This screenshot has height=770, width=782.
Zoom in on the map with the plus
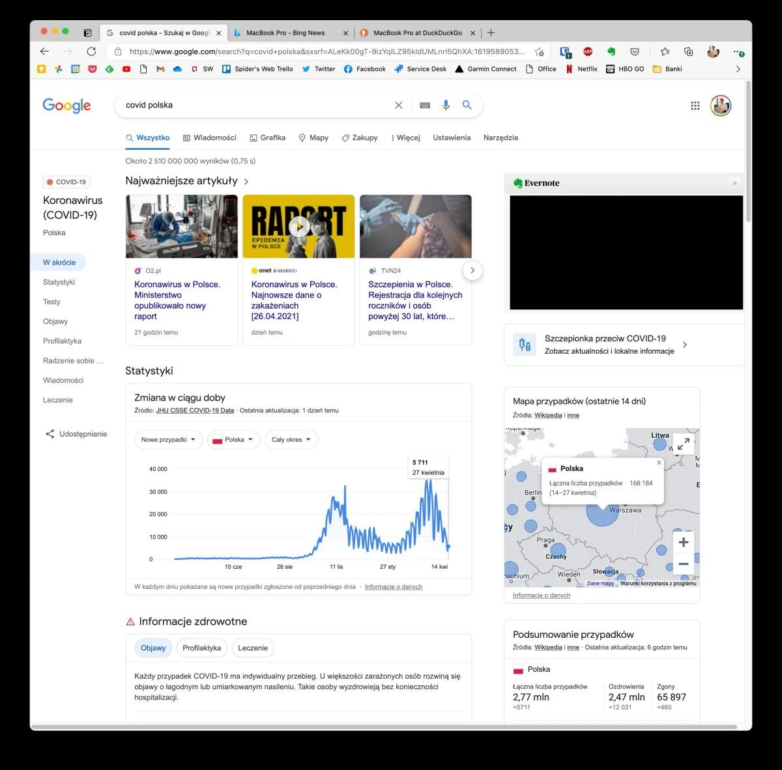[684, 542]
